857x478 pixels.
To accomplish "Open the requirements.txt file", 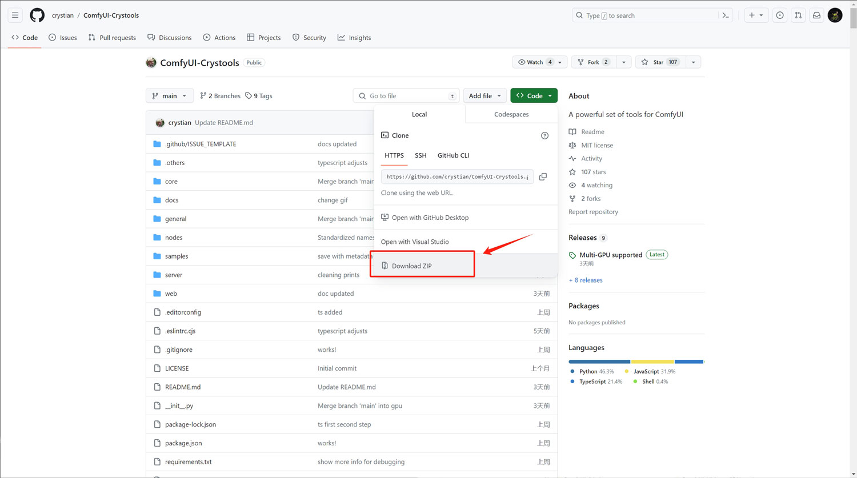I will (x=188, y=462).
